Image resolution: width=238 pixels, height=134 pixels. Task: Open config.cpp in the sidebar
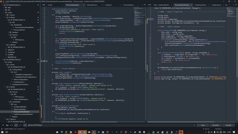point(11,52)
